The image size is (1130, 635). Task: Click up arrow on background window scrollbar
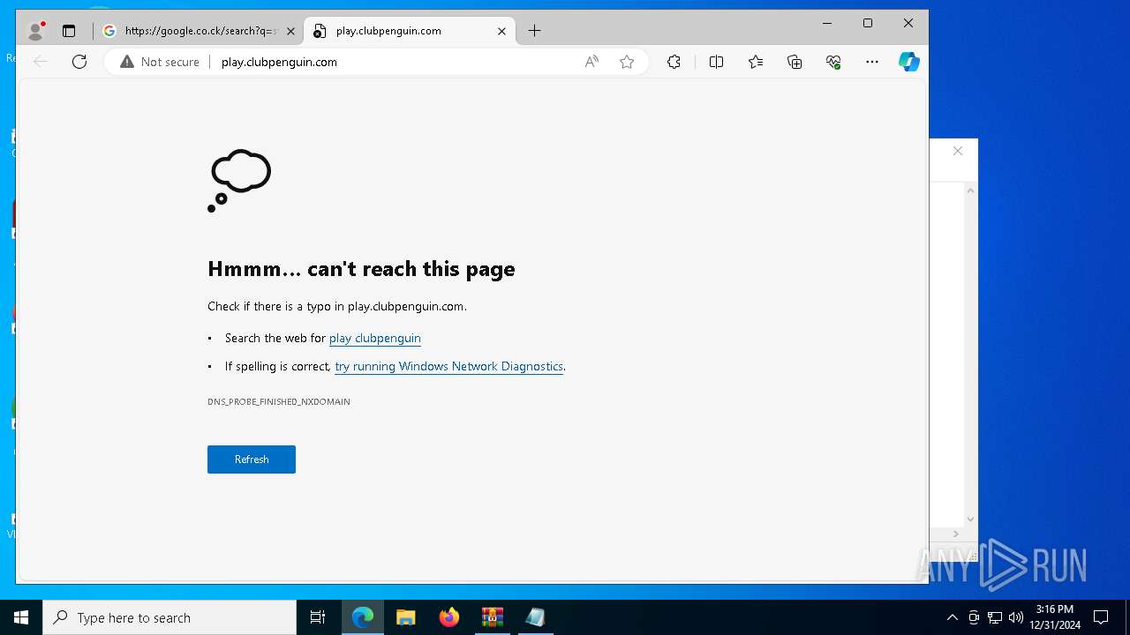tap(970, 190)
